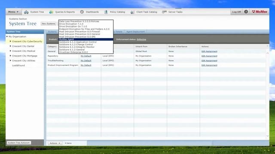275x154 pixels.
Task: Click the Log Off button
Action: coord(236,12)
